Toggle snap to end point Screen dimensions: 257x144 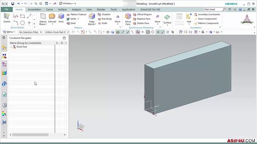(123, 32)
